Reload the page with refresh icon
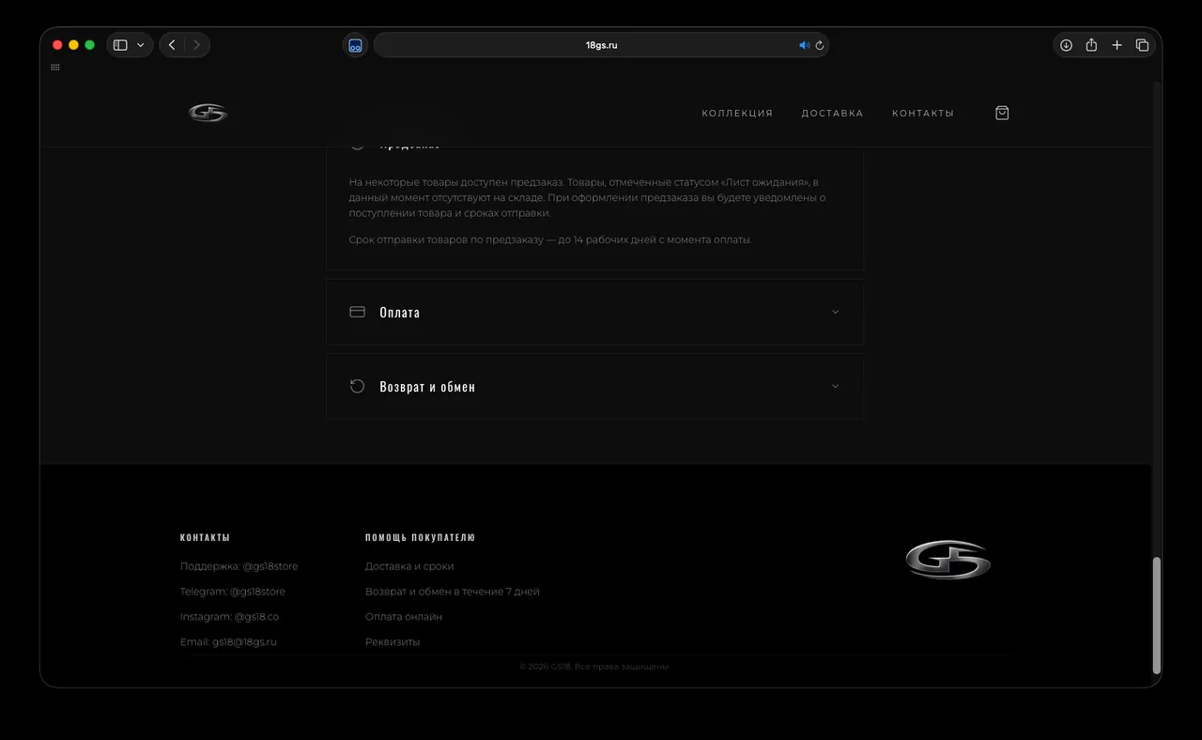 (819, 45)
